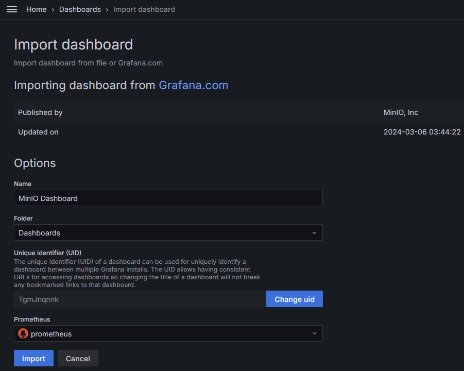Click the disabled UID field TgmJnqnnk
Image resolution: width=464 pixels, height=371 pixels.
coord(140,299)
